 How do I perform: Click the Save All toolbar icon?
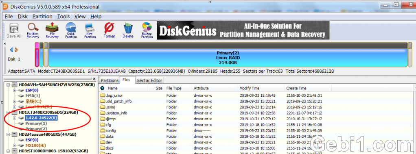14,30
